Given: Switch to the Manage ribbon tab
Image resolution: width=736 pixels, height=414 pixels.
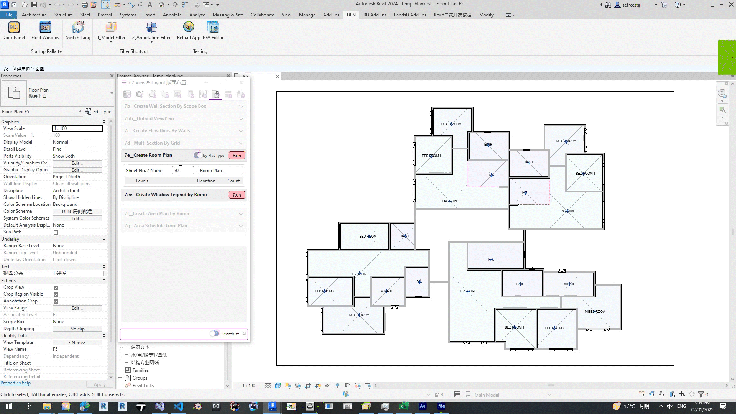Looking at the screenshot, I should point(307,15).
